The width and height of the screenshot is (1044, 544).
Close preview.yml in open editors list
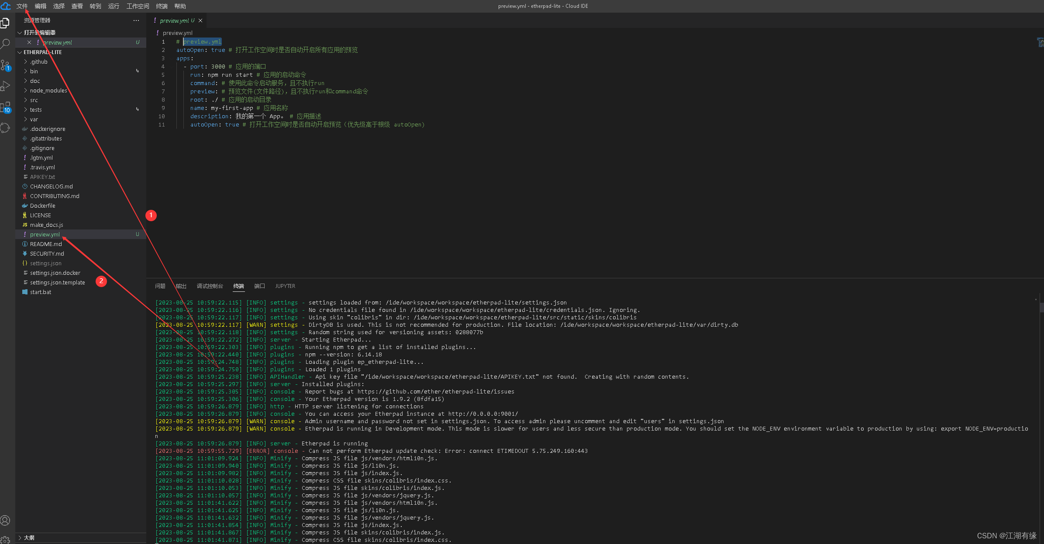[x=29, y=42]
